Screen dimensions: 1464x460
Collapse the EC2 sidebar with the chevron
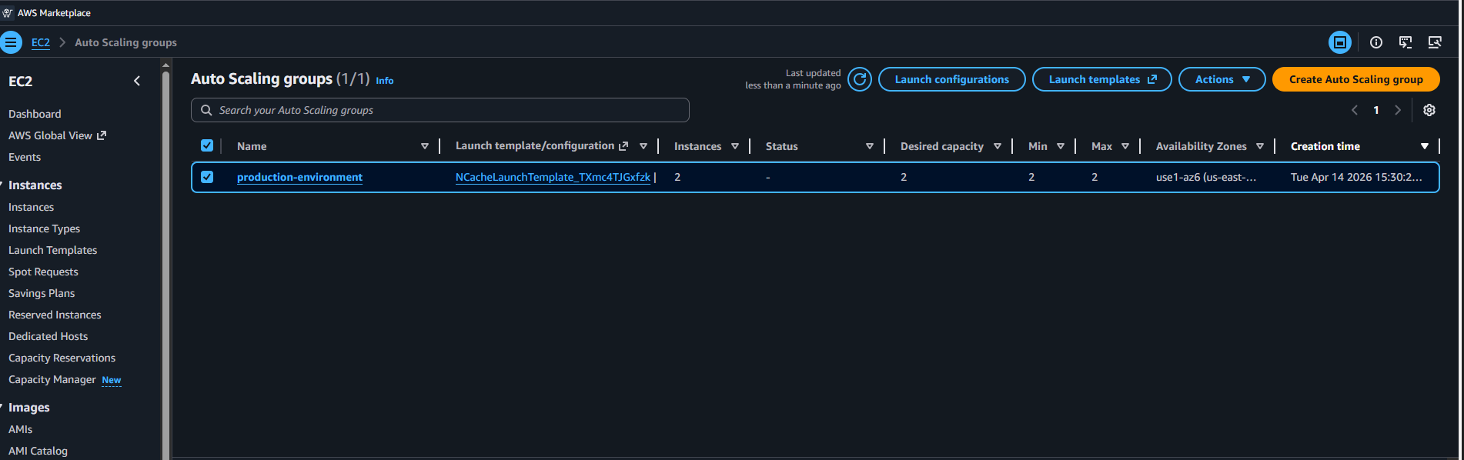pyautogui.click(x=137, y=81)
